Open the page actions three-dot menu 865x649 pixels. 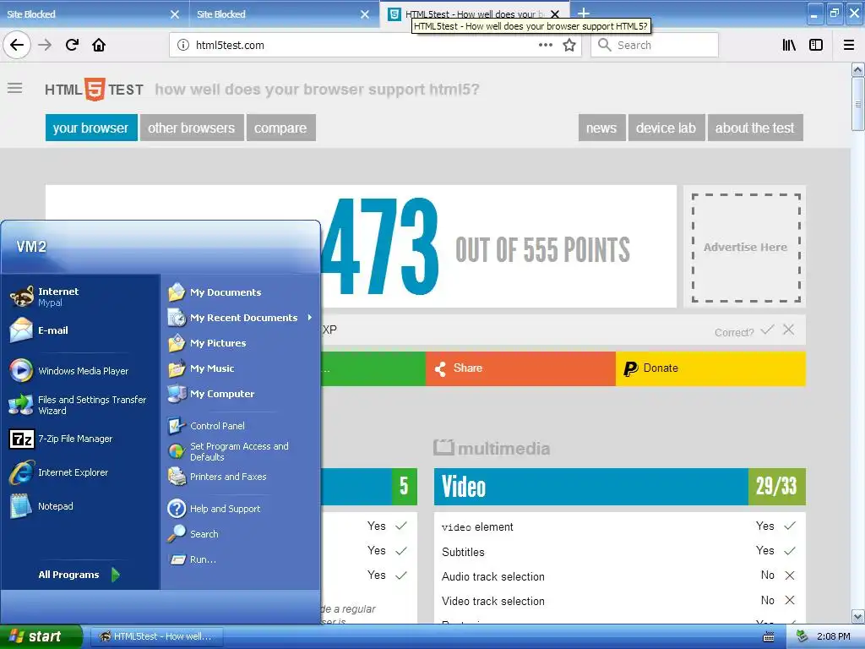(545, 45)
